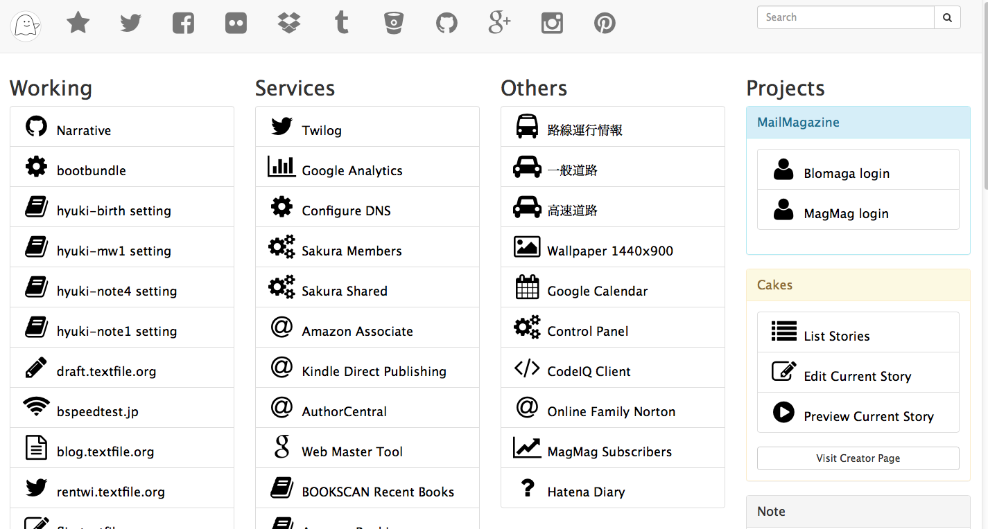The height and width of the screenshot is (529, 988).
Task: Open the Google Plus navbar icon
Action: tap(499, 24)
